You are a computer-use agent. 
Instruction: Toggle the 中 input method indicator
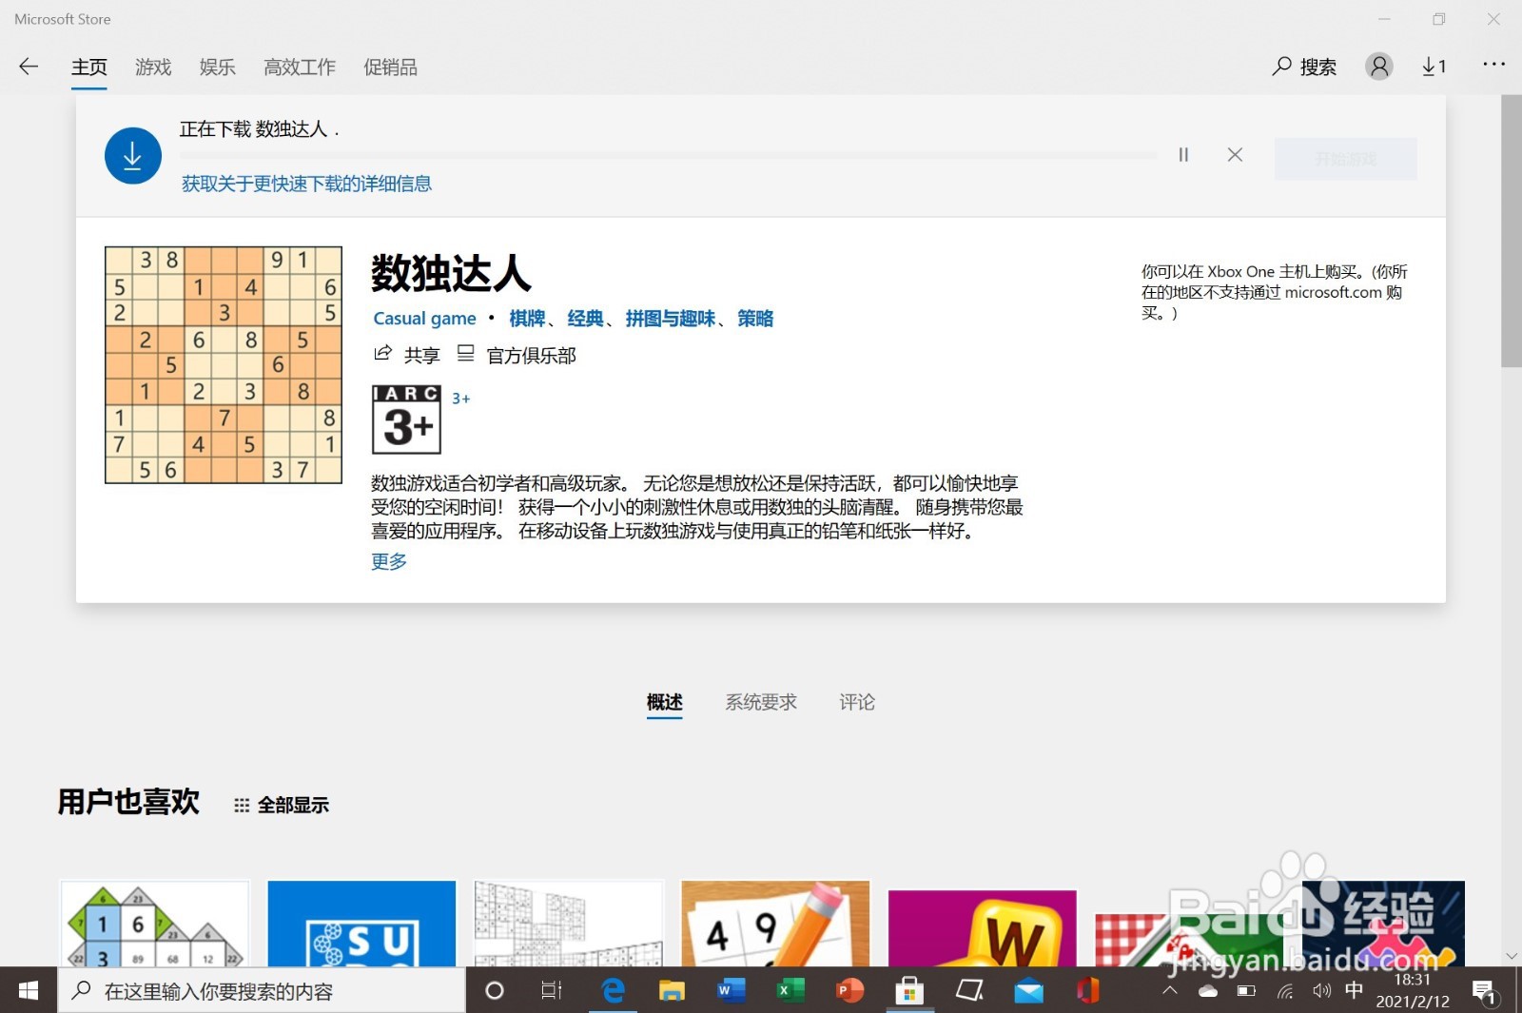pyautogui.click(x=1355, y=990)
